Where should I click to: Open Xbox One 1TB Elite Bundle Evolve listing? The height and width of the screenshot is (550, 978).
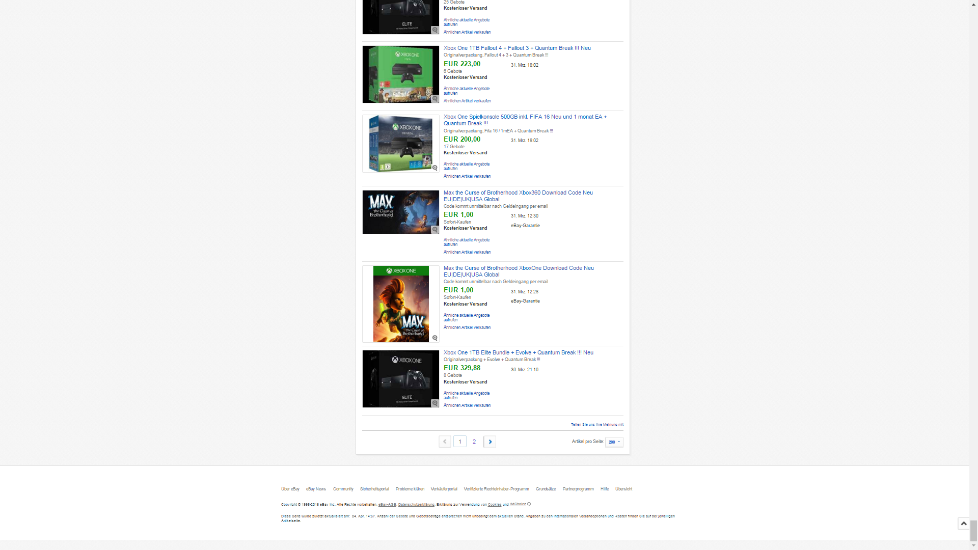coord(519,352)
